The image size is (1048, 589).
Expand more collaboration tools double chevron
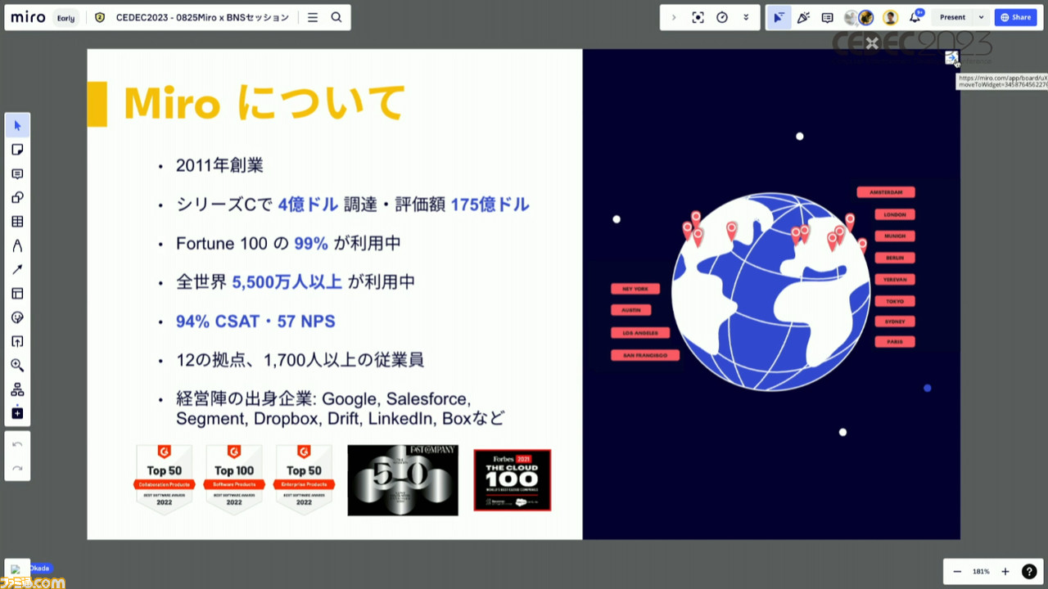tap(746, 17)
